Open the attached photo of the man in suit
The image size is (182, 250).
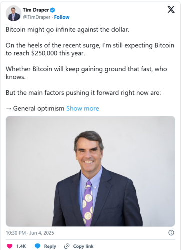pos(90,171)
